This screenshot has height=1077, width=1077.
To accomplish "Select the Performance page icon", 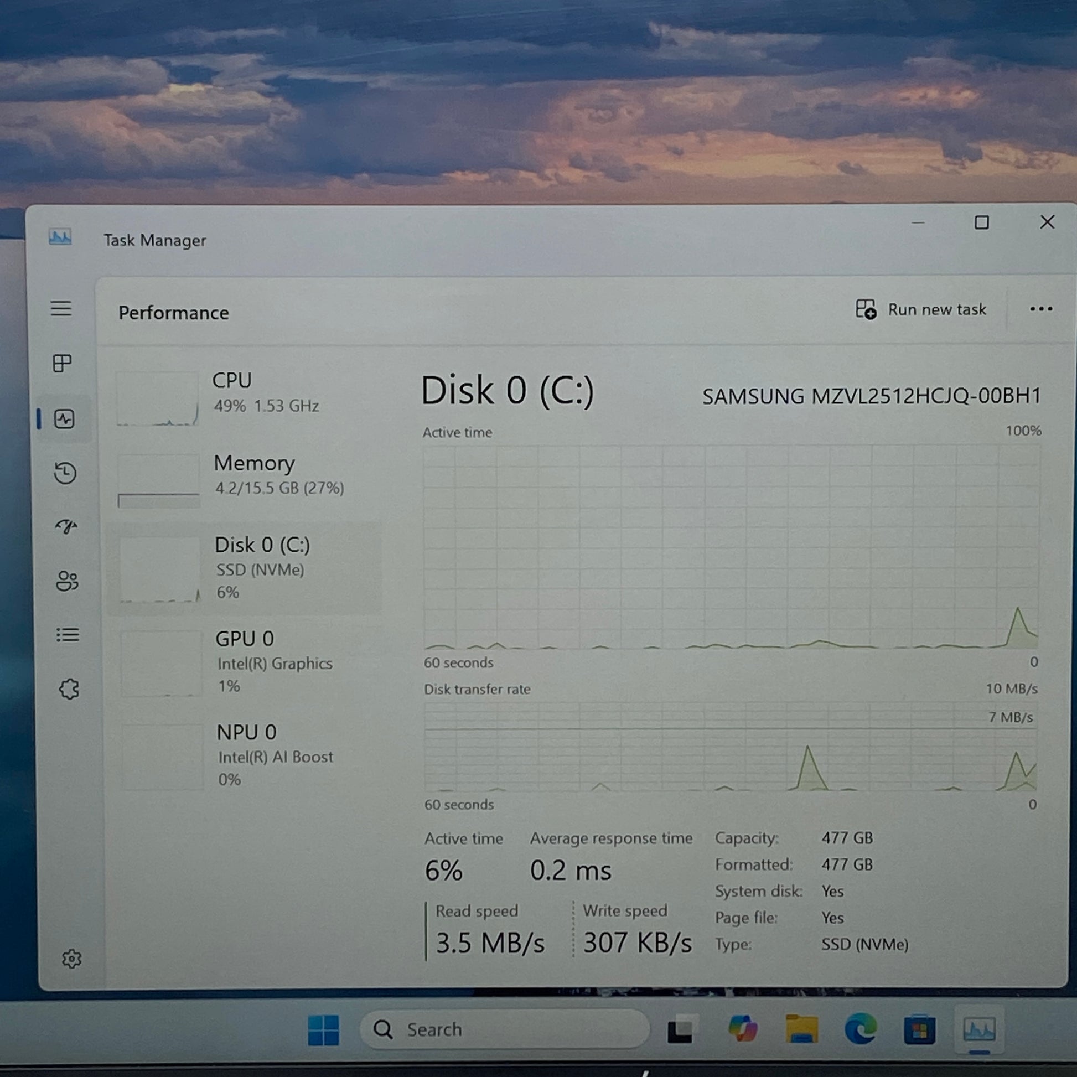I will 64,418.
